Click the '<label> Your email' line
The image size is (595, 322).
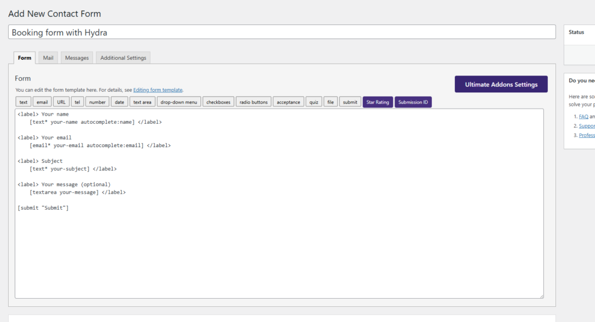[44, 137]
